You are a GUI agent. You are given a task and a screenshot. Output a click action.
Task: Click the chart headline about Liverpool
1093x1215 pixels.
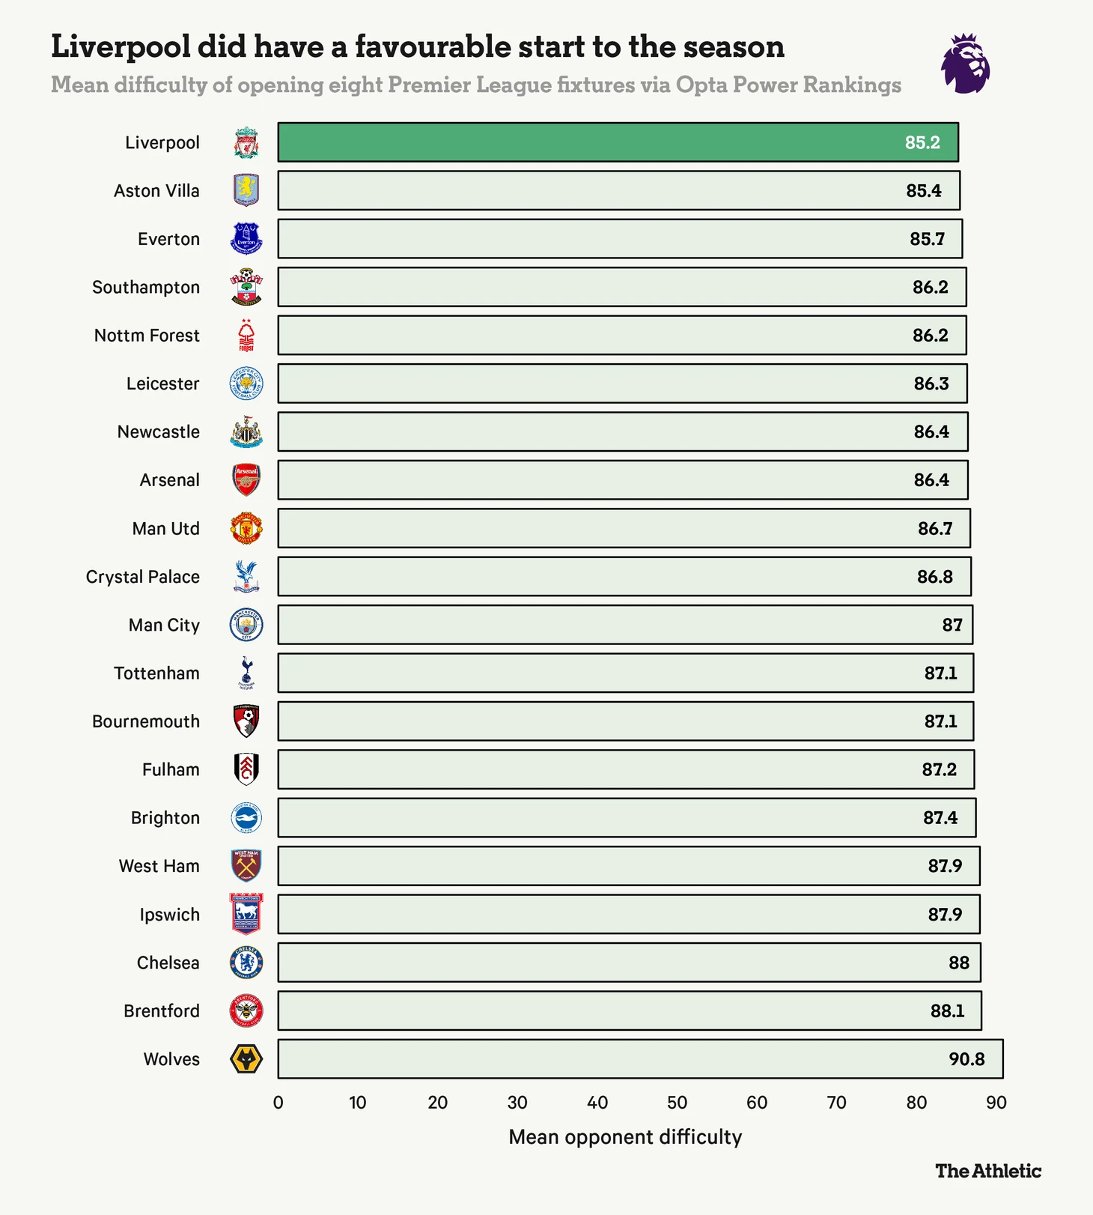click(x=418, y=47)
